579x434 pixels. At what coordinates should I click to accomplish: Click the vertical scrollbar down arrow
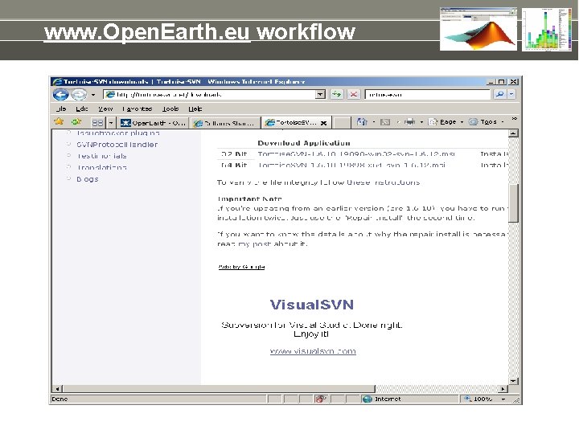tap(513, 380)
